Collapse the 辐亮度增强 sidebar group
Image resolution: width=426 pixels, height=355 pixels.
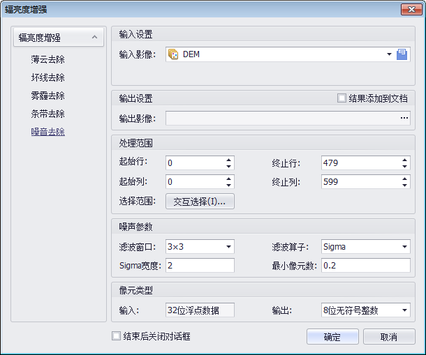point(91,38)
